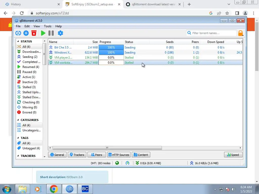Click the Windows X torrent progress bar

(x=111, y=53)
